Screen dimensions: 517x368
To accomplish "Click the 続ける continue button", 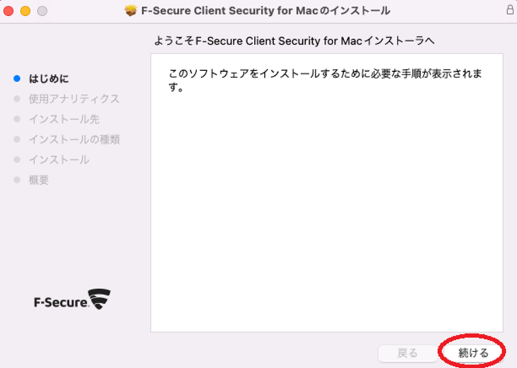I will click(x=473, y=353).
